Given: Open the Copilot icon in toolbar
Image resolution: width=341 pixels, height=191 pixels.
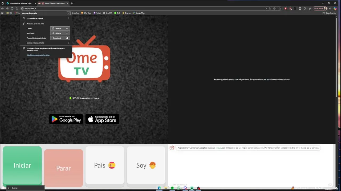Looking at the screenshot, I should pos(335,8).
